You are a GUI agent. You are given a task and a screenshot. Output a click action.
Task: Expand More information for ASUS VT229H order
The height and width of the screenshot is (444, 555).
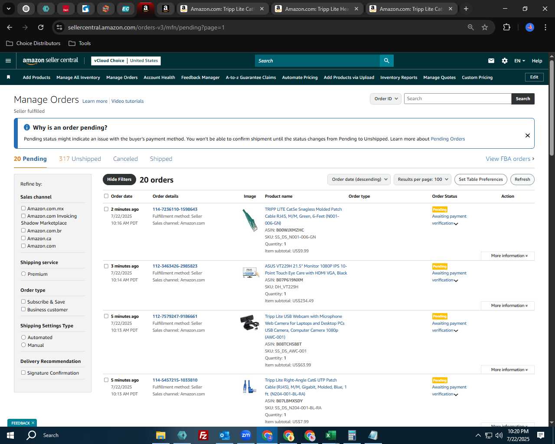click(x=508, y=306)
